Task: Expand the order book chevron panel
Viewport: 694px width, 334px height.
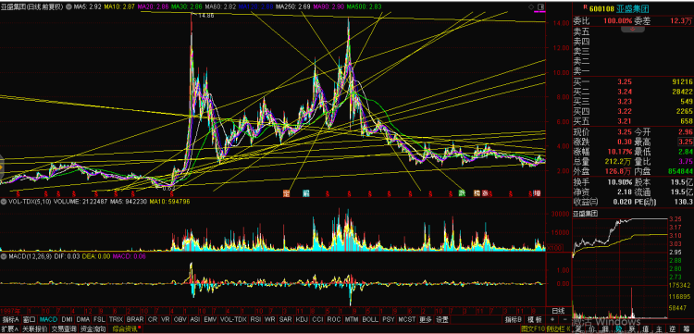Action: [633, 29]
